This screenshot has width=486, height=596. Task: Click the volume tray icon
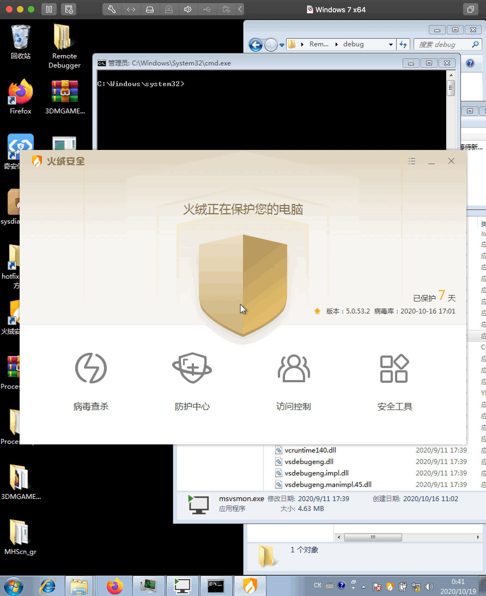pyautogui.click(x=429, y=586)
